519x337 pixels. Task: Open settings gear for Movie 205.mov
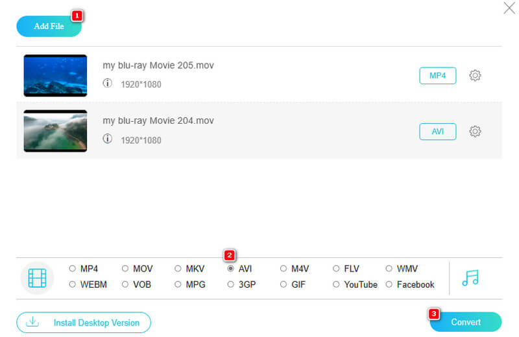tap(475, 76)
